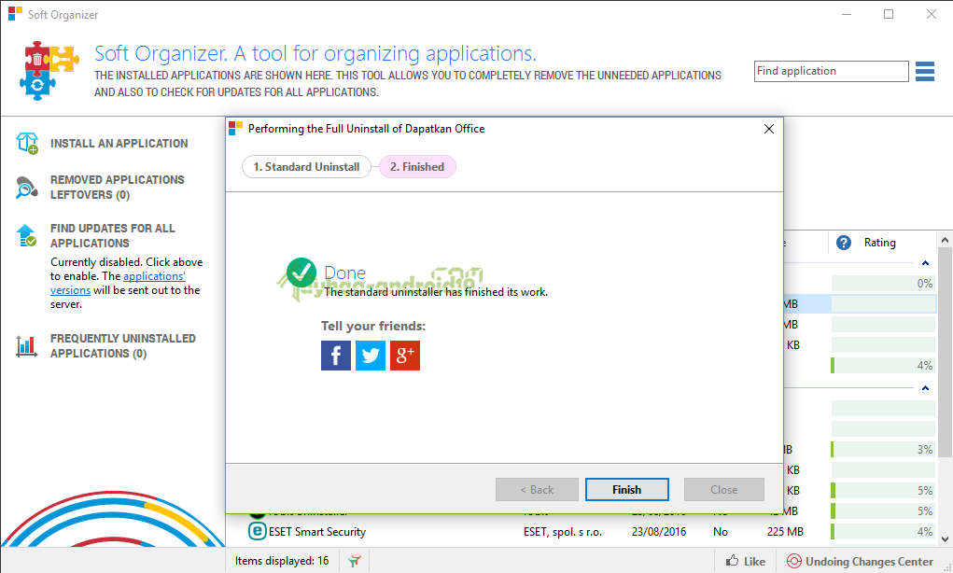Open Frequently Uninstalled Applications (0)
Viewport: 953px width, 573px height.
coord(123,345)
